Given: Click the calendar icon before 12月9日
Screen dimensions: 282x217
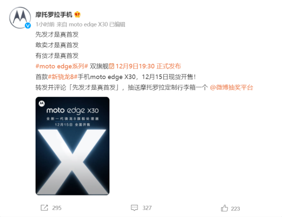Looking at the screenshot, I should click(x=111, y=66).
